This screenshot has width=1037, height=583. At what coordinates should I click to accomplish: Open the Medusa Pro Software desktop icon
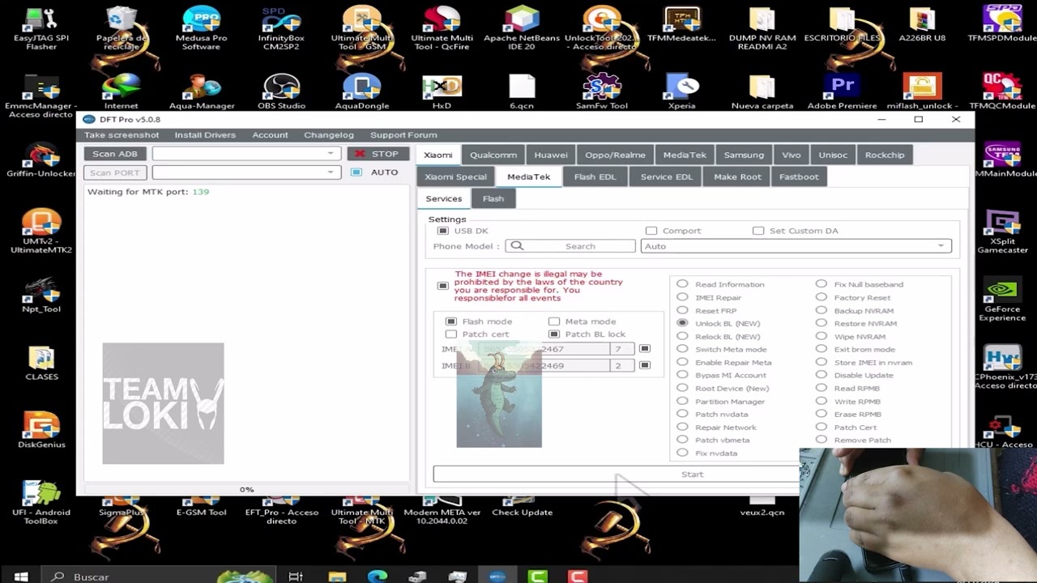(201, 28)
